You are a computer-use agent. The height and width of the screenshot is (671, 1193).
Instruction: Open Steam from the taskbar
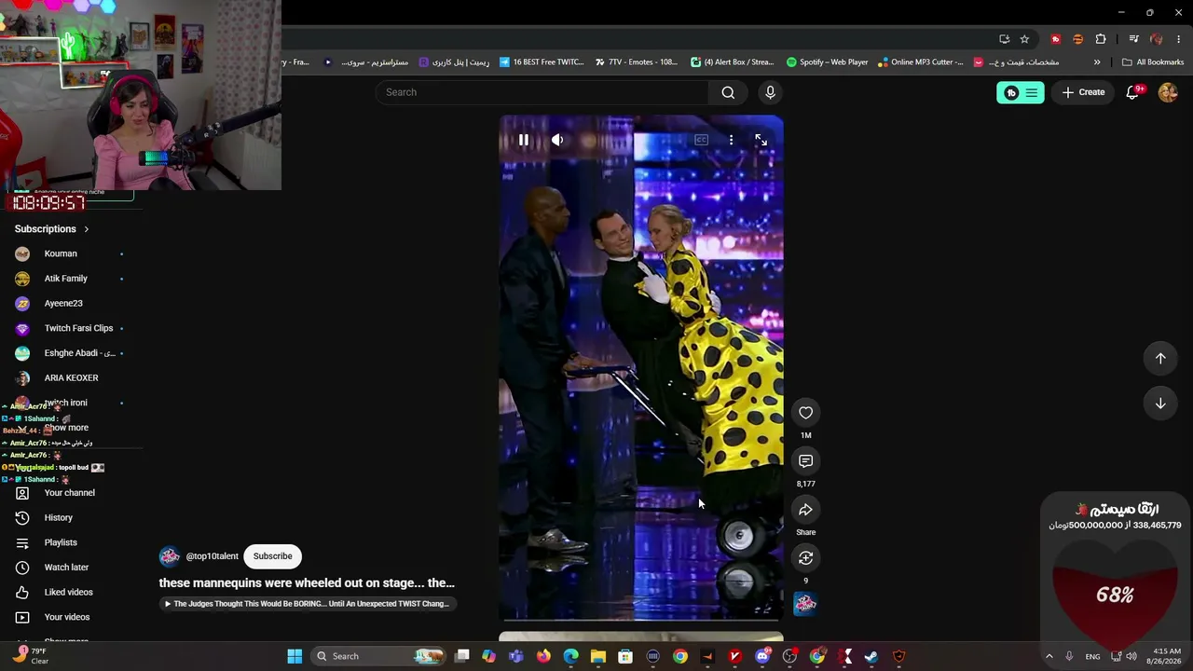pyautogui.click(x=871, y=656)
